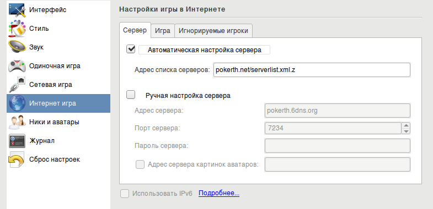Select the Журнал label in sidebar

point(42,141)
